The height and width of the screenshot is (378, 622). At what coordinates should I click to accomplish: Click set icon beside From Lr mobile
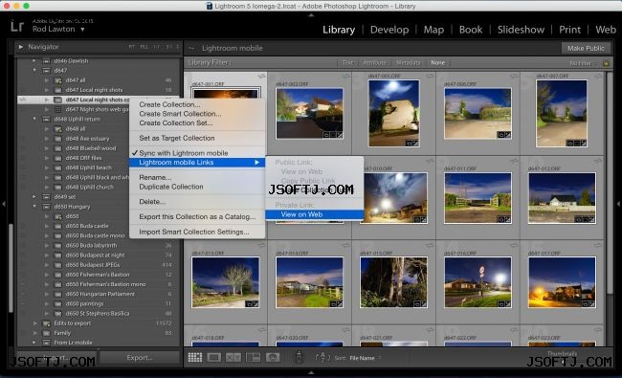[47, 343]
